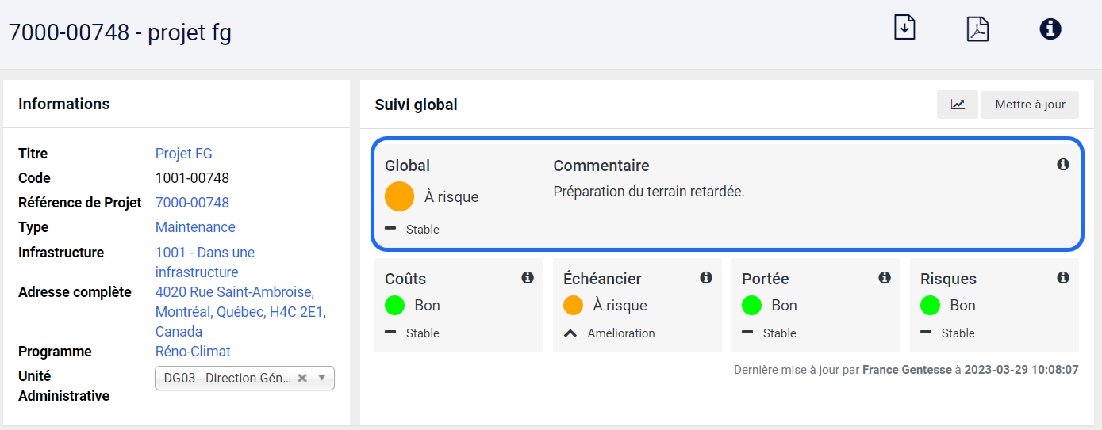Clear the DG03 selection with the x
Image resolution: width=1102 pixels, height=430 pixels.
pyautogui.click(x=302, y=379)
